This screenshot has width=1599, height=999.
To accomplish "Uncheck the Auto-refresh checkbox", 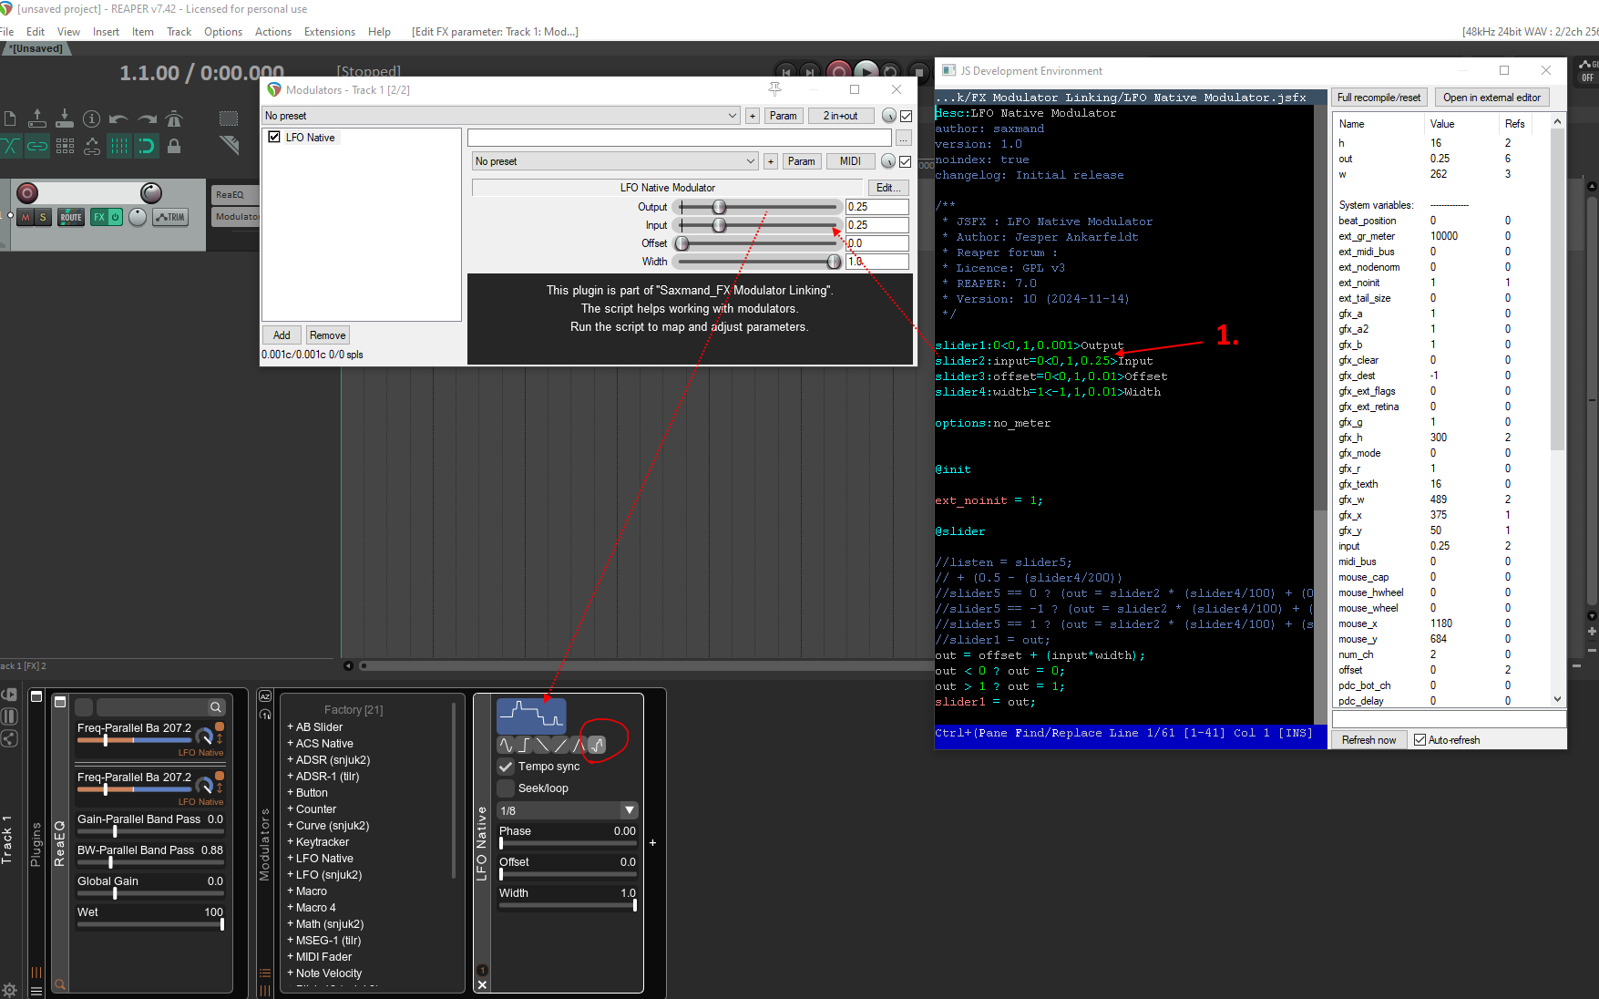I will click(x=1420, y=740).
